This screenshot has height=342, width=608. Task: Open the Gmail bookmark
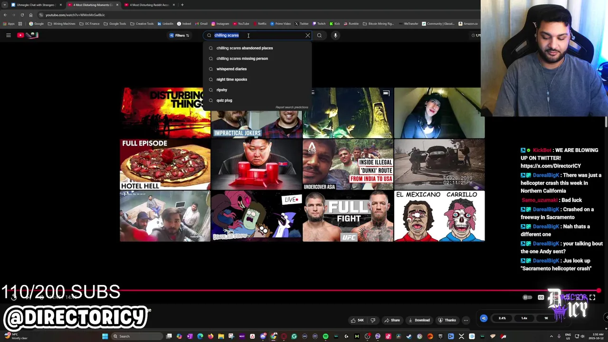click(x=201, y=24)
